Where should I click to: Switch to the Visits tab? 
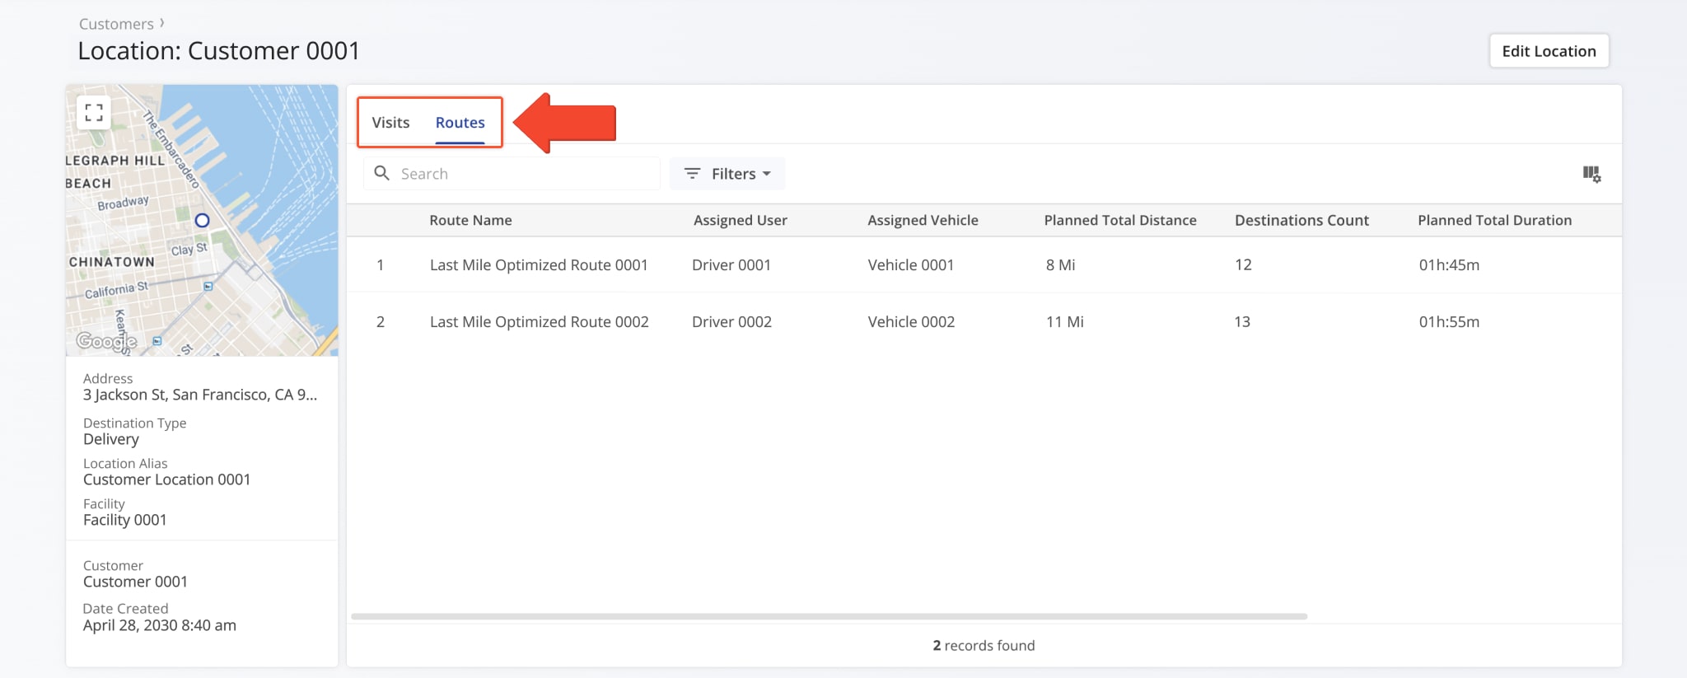[x=390, y=123]
